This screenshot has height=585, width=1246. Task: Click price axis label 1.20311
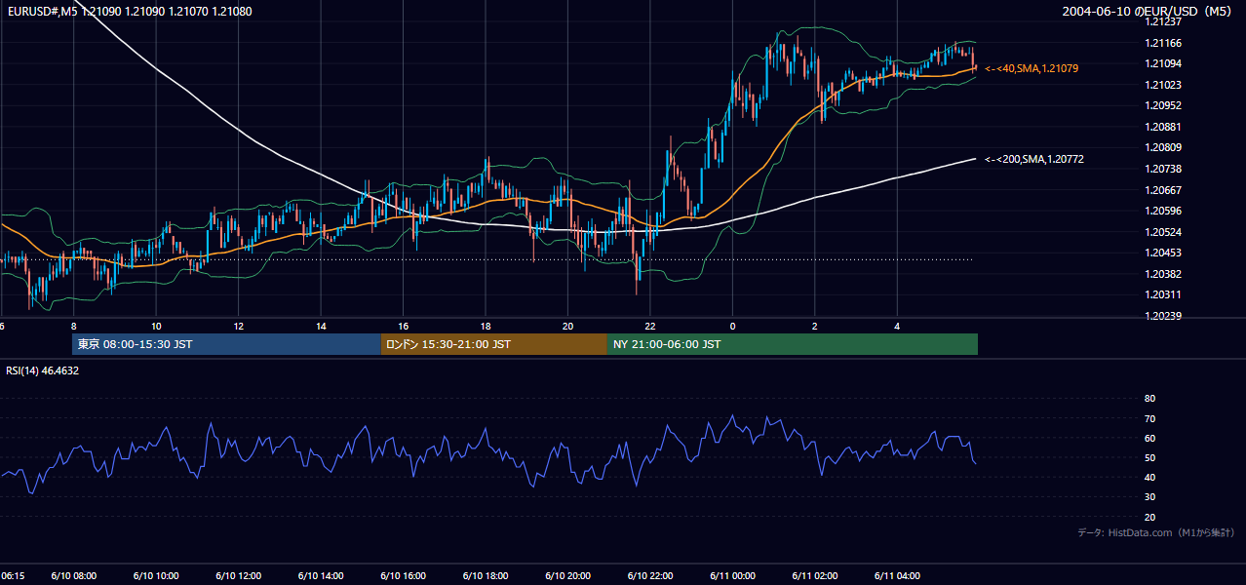point(1162,294)
